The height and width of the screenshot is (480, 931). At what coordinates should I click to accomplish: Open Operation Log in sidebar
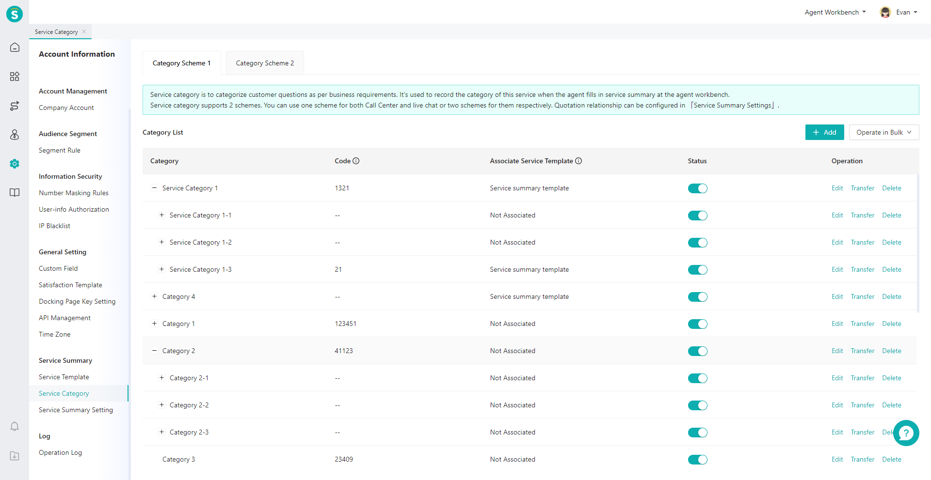pos(60,452)
